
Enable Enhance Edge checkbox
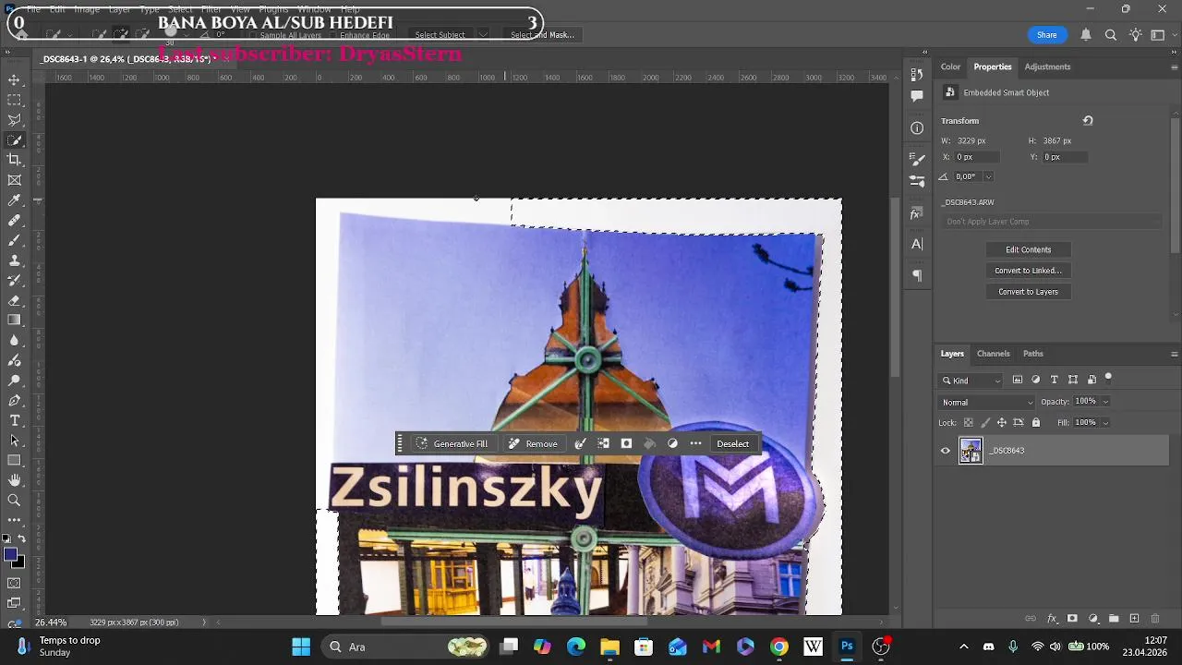[x=332, y=35]
